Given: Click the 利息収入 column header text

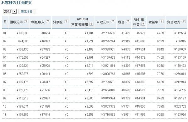Looking at the screenshot, I should click(x=38, y=22).
